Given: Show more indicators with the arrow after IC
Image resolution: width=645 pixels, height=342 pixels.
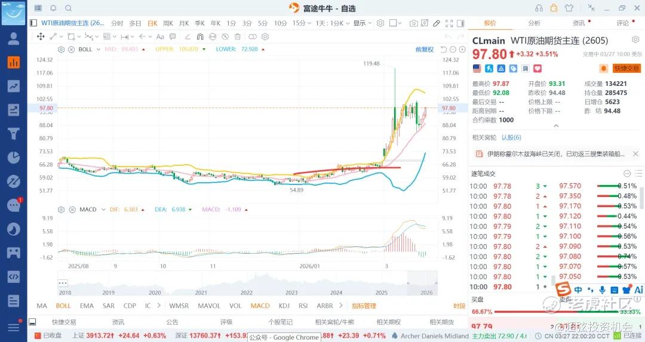Looking at the screenshot, I should click(x=159, y=306).
